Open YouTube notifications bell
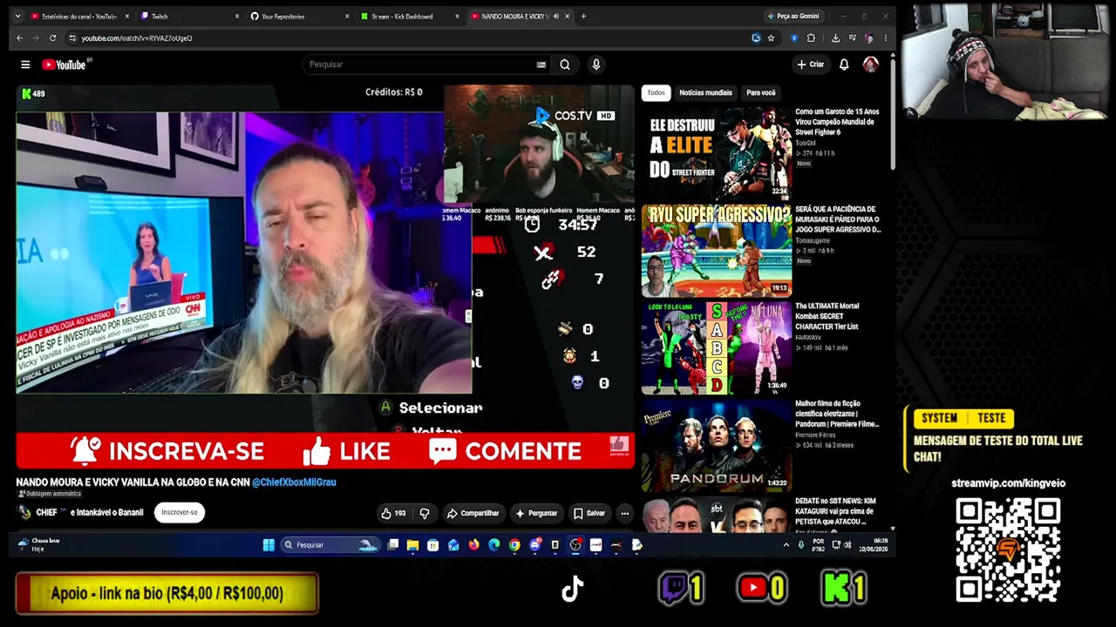Image resolution: width=1116 pixels, height=627 pixels. (x=844, y=64)
